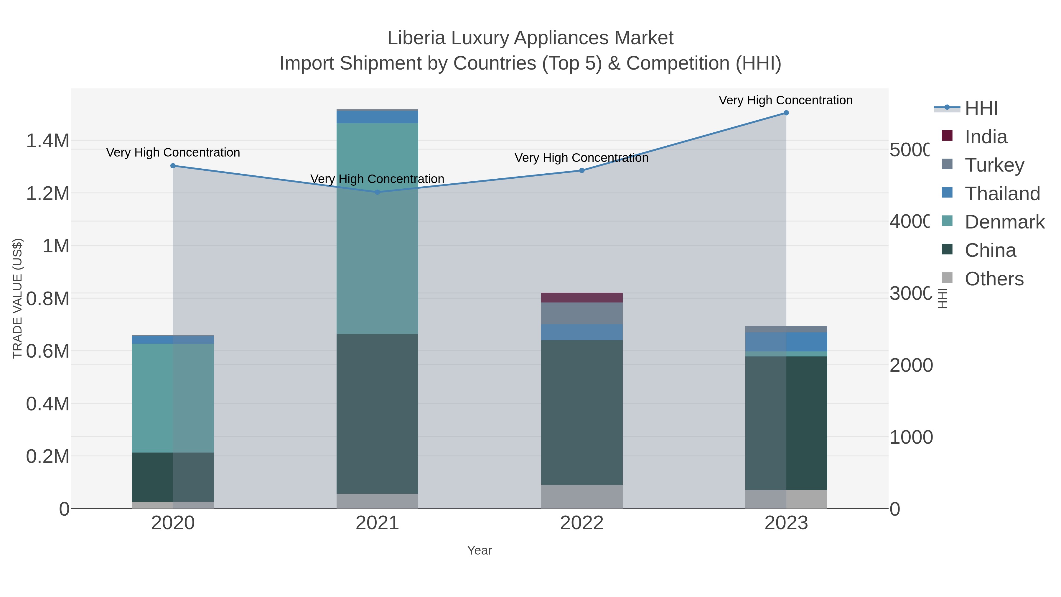The width and height of the screenshot is (1061, 597).
Task: Toggle the Denmark legend entry
Action: coord(994,222)
